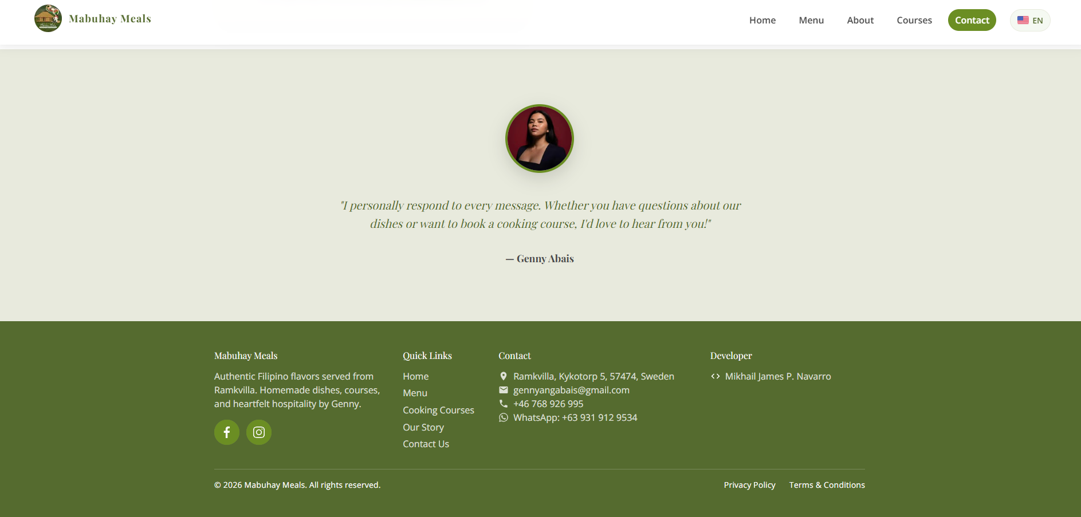Click Genny's circular portrait photo
The image size is (1081, 517).
click(540, 139)
